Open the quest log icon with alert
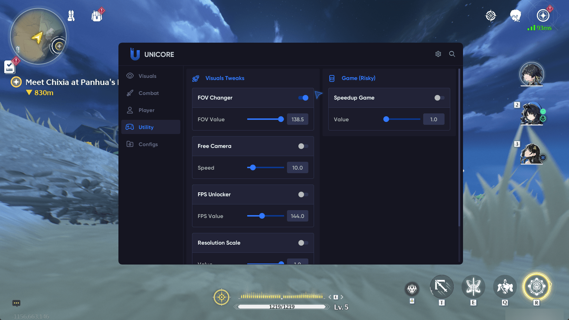The image size is (569, 320). (x=10, y=66)
